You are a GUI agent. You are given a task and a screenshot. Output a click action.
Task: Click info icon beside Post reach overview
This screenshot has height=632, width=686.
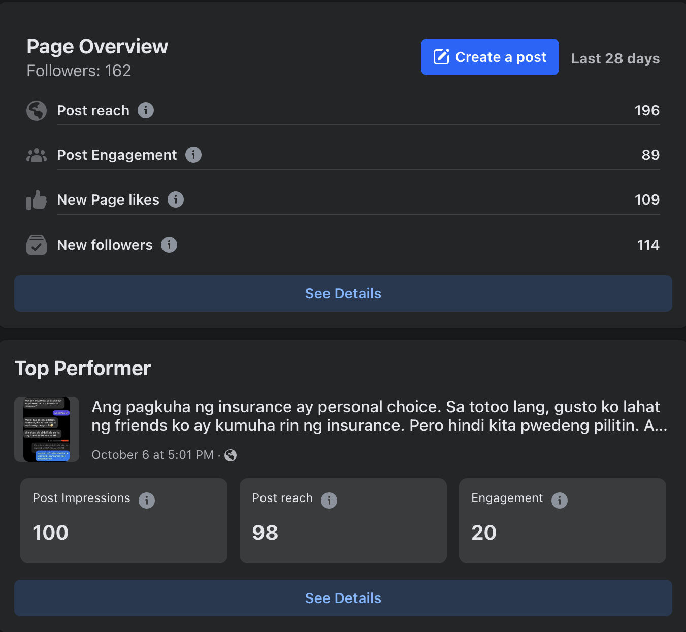(x=146, y=110)
